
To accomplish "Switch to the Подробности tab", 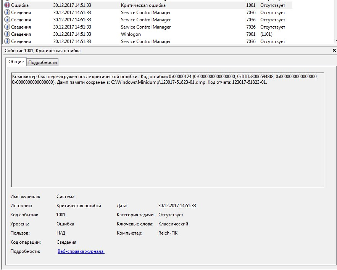I will tap(43, 62).
